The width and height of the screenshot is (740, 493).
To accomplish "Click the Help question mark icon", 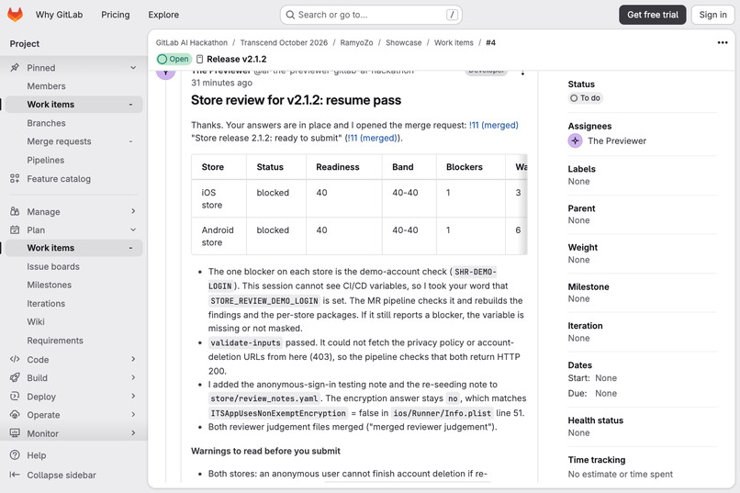I will (x=15, y=454).
